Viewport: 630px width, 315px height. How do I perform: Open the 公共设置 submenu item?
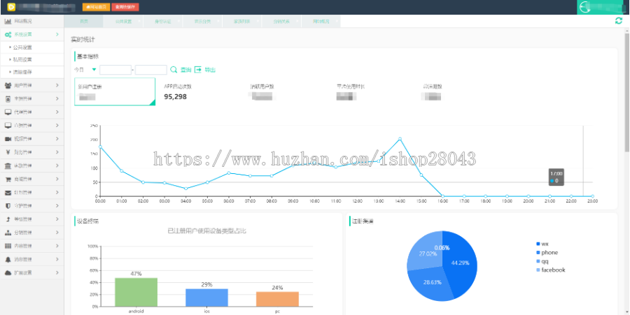[22, 47]
